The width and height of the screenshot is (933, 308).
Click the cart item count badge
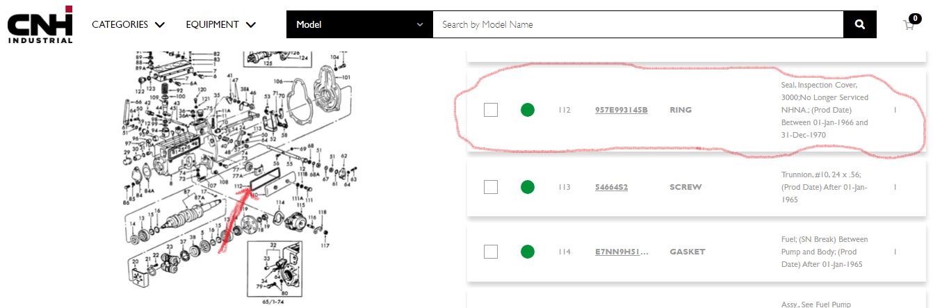click(x=915, y=18)
